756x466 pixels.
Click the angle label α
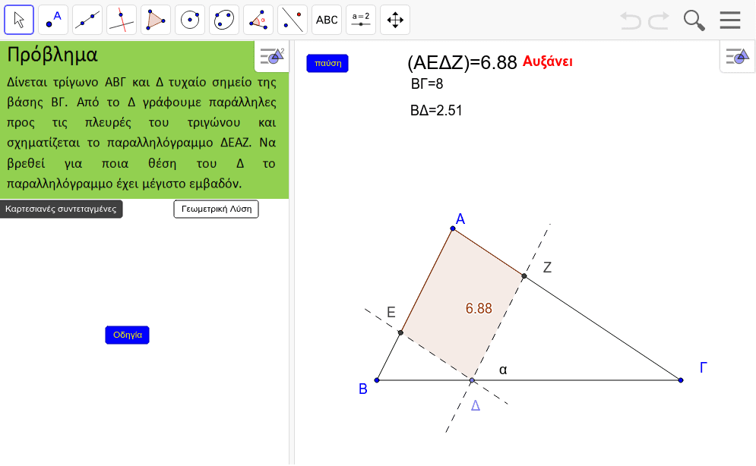pos(503,370)
